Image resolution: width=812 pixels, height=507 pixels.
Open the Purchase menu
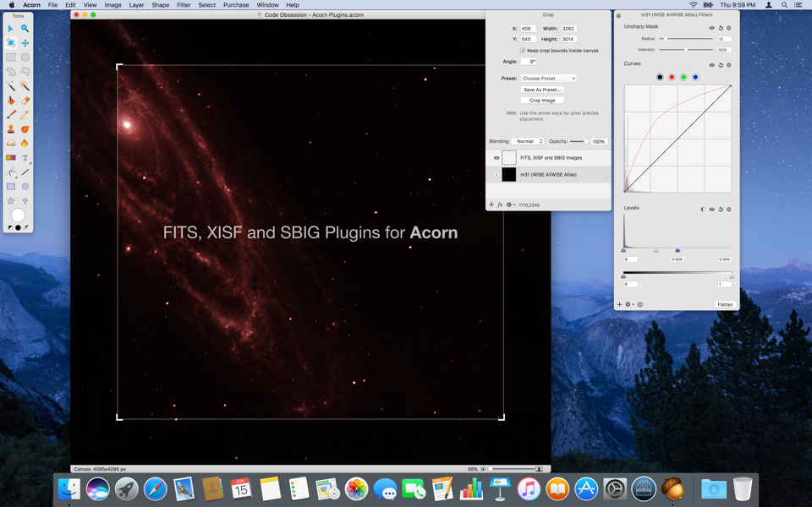click(x=236, y=5)
